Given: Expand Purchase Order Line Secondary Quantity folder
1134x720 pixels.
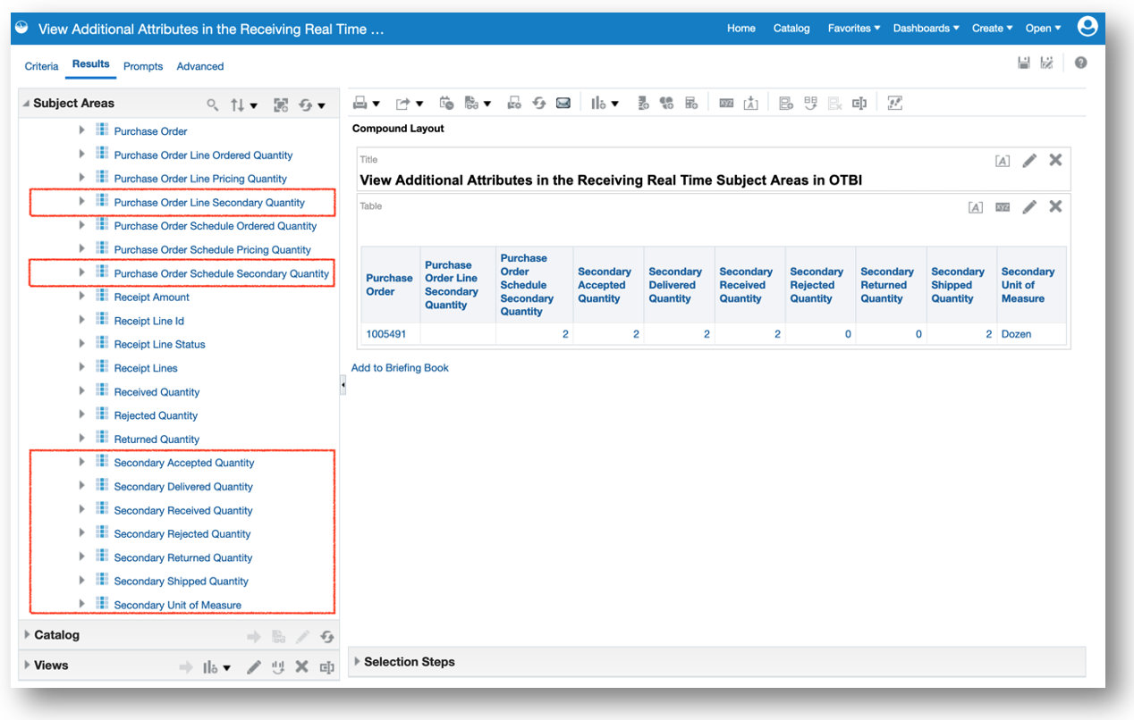Looking at the screenshot, I should point(81,202).
